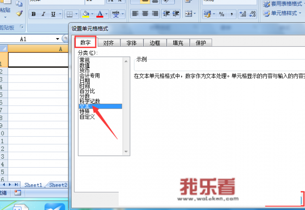This screenshot has width=305, height=210.
Task: Increase indent
Action: click(x=176, y=14)
